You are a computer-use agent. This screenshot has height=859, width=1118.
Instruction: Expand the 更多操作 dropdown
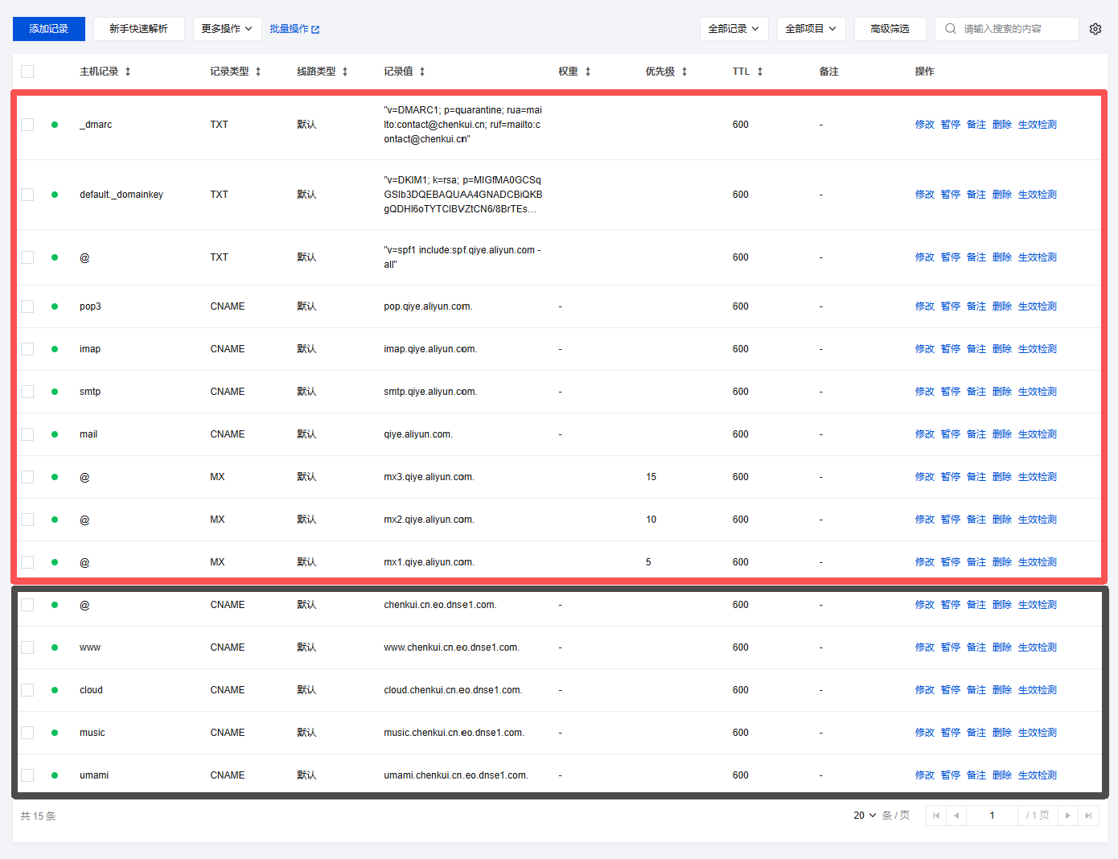(x=227, y=29)
